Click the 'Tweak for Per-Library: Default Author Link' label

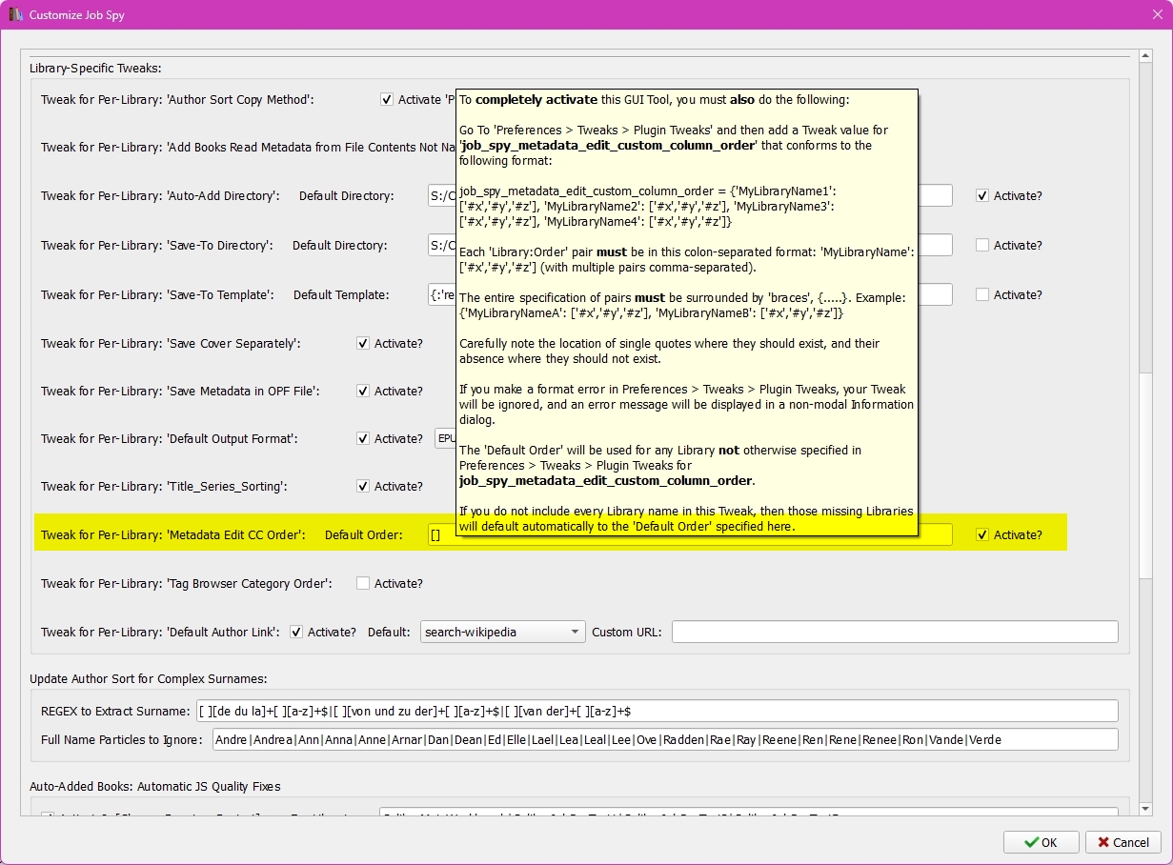[160, 632]
